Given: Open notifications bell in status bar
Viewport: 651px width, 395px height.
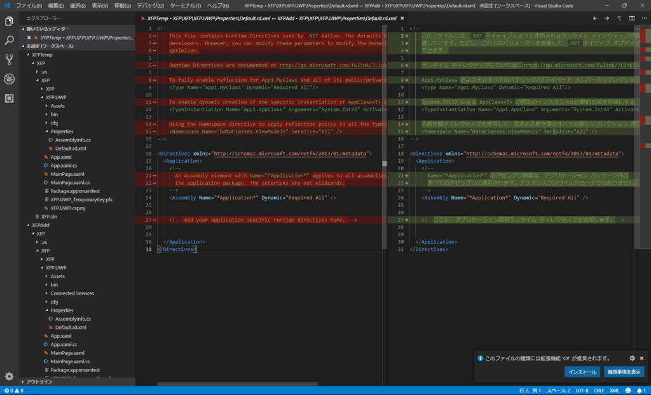Looking at the screenshot, I should pos(641,391).
